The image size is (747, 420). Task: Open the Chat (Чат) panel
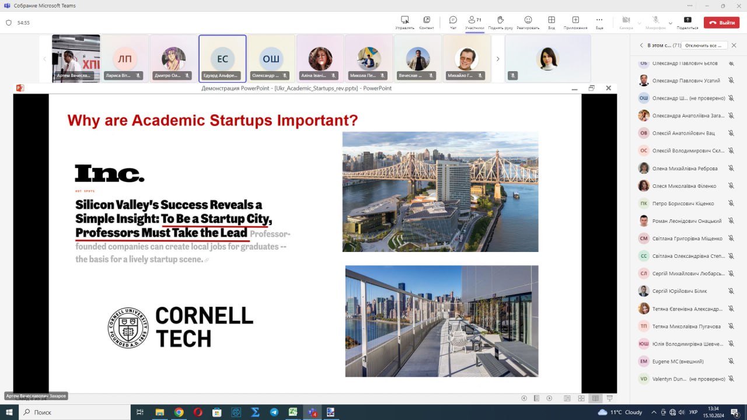click(453, 22)
